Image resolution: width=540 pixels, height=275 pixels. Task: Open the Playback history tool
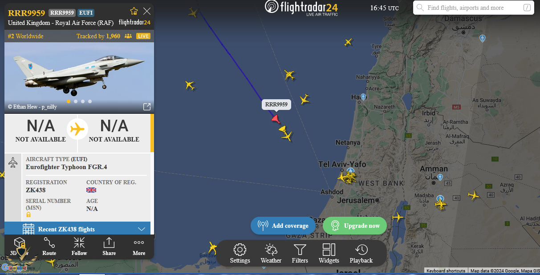point(361,254)
